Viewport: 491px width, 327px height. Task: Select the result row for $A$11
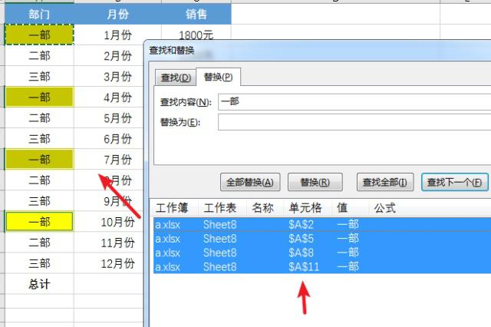point(322,267)
